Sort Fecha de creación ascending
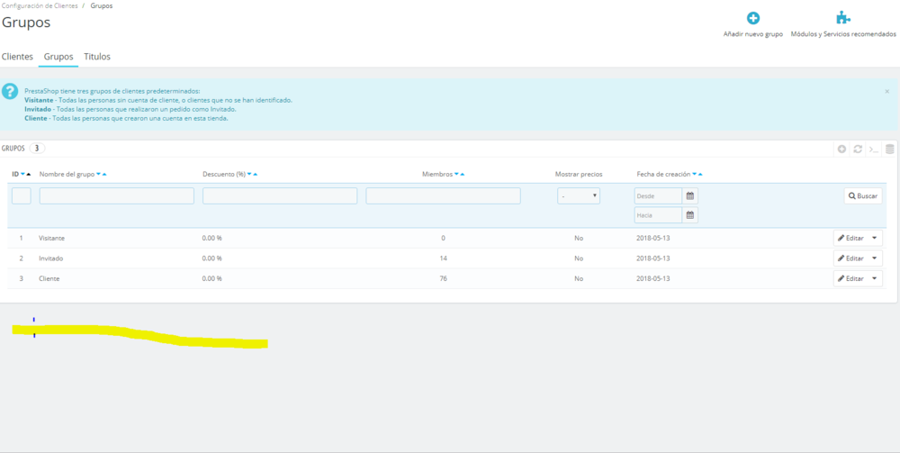 point(700,174)
